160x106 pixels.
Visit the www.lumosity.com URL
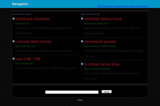25,46
